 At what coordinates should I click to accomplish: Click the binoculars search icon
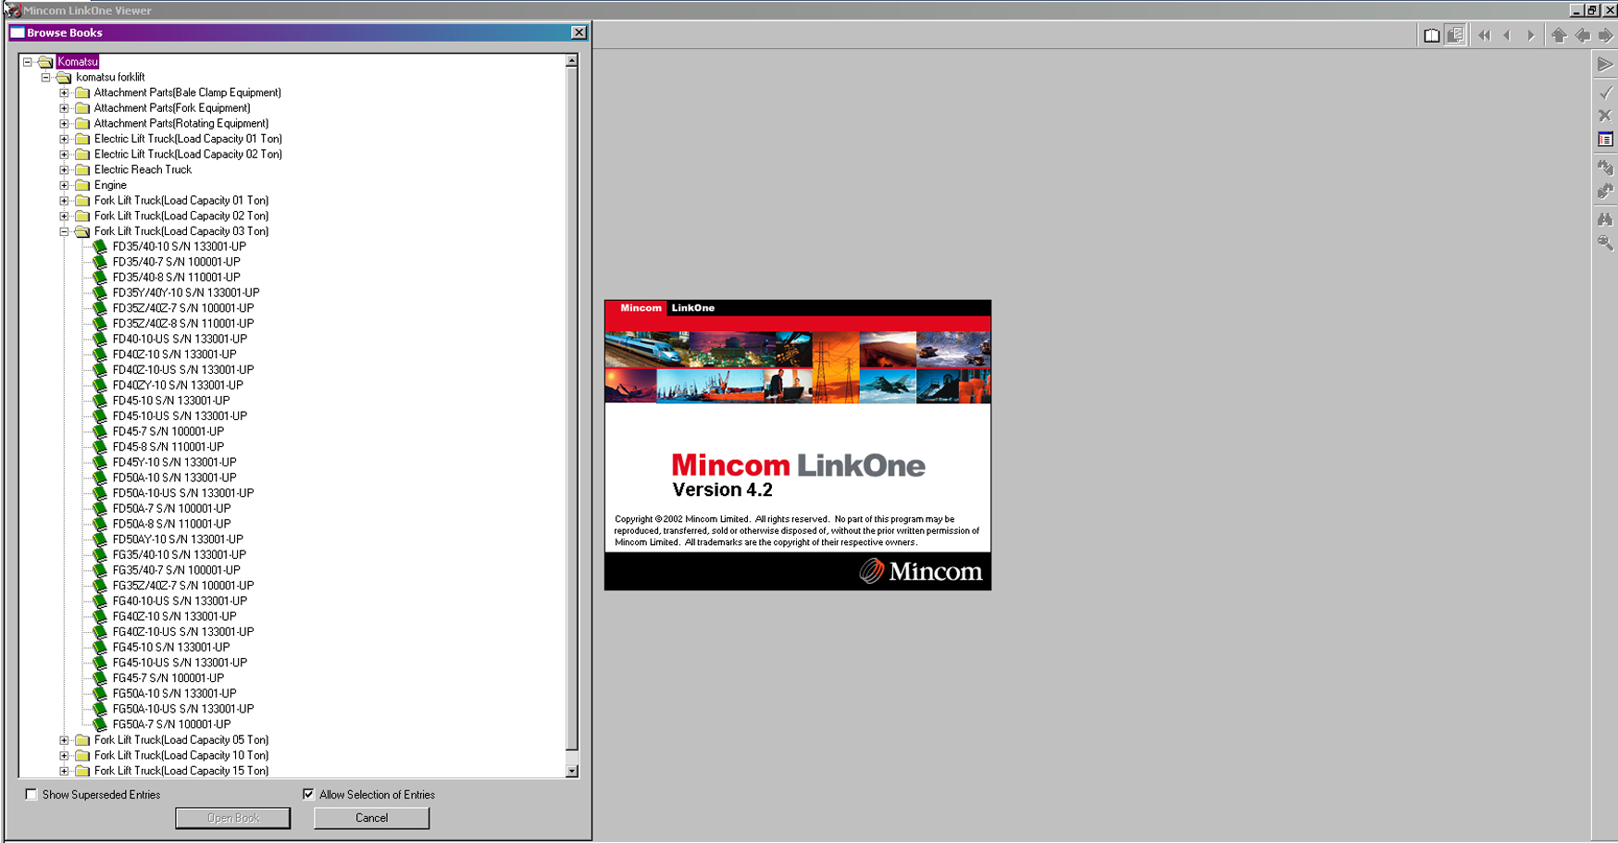pyautogui.click(x=1605, y=219)
